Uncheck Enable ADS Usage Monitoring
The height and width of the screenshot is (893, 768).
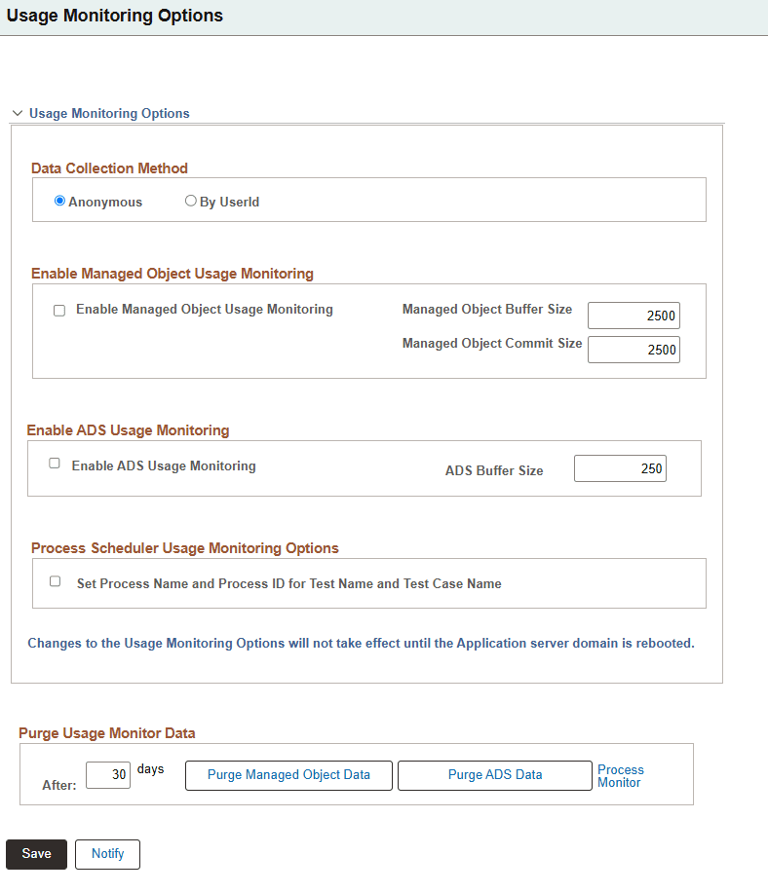pyautogui.click(x=54, y=464)
